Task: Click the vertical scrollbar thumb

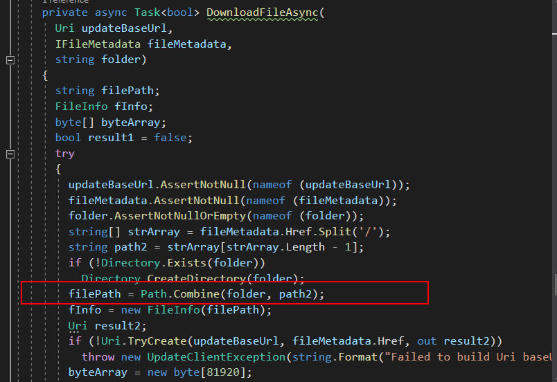Action: (x=555, y=284)
